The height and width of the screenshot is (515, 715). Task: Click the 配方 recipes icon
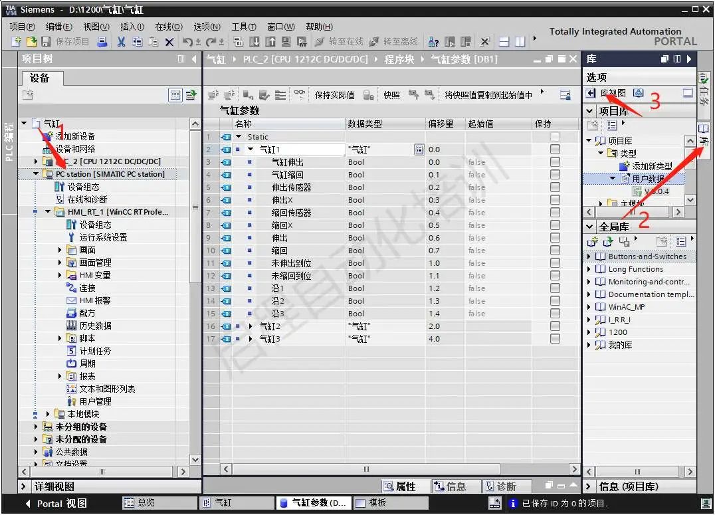pos(72,314)
